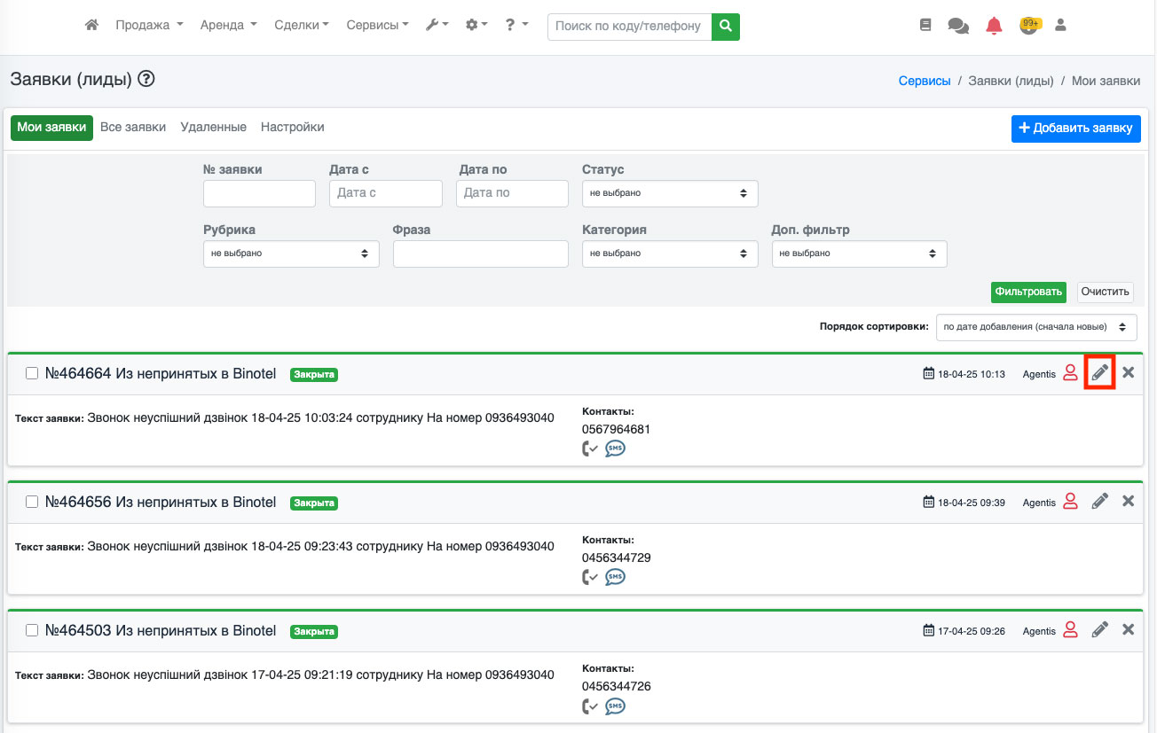Click SMS icon for contact 0567964681
Screen dimensions: 1157x733
[615, 449]
